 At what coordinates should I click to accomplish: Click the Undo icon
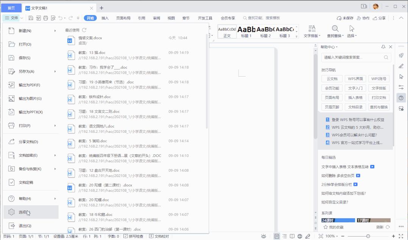pyautogui.click(x=61, y=18)
